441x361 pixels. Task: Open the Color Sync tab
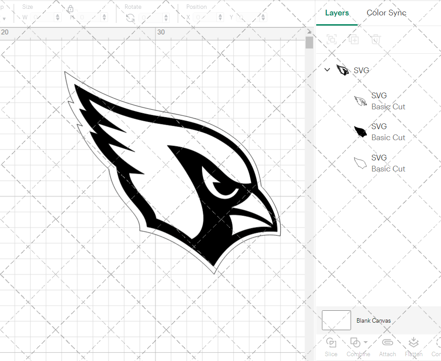pyautogui.click(x=386, y=13)
